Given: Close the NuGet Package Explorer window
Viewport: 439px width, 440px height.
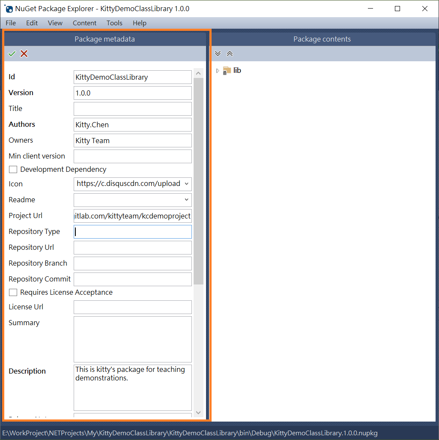Looking at the screenshot, I should (x=425, y=9).
